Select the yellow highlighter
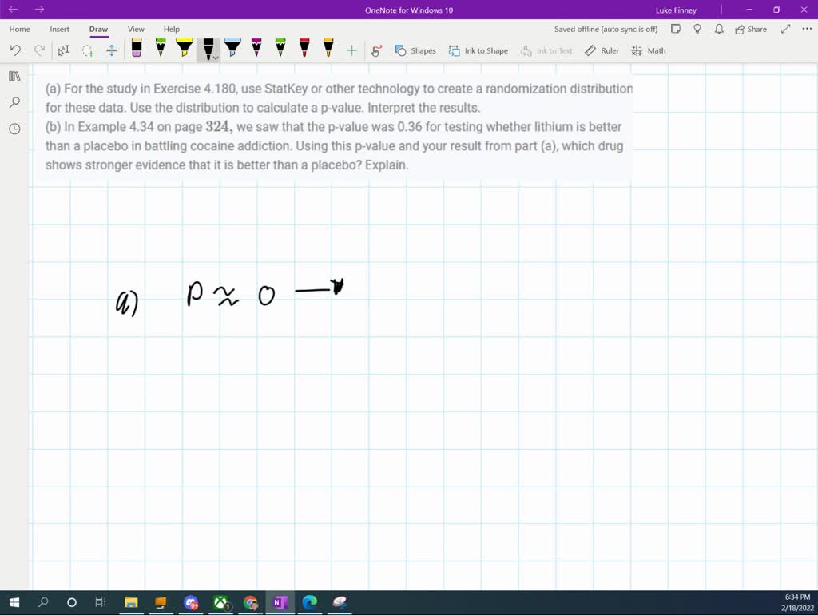The image size is (818, 615). (x=185, y=48)
